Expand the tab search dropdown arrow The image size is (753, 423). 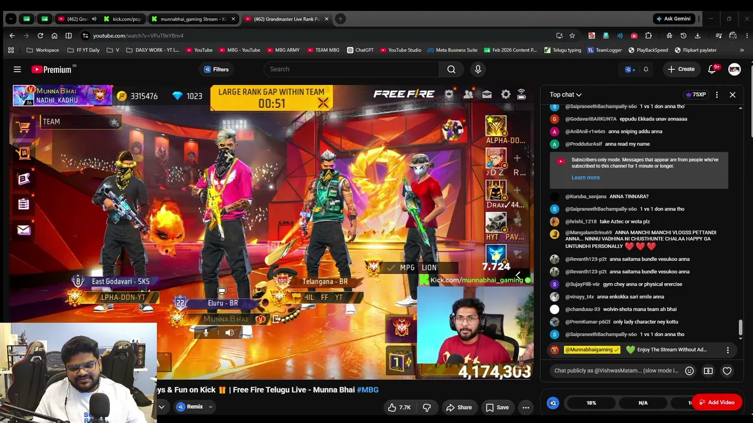pyautogui.click(x=11, y=19)
